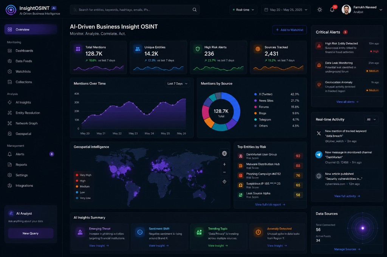Screen dimensions: 387x257
Task: Click the Unique Entities people icon
Action: tap(138, 49)
